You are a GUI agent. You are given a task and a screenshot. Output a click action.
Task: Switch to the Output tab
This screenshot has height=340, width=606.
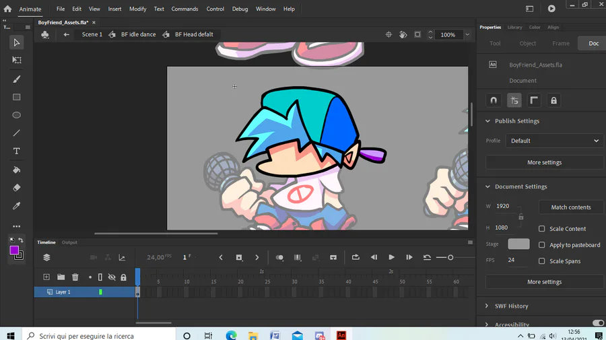(69, 242)
